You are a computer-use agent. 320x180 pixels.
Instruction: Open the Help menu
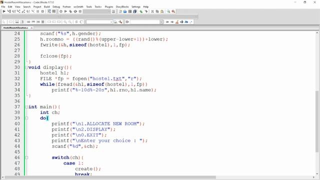(145, 6)
